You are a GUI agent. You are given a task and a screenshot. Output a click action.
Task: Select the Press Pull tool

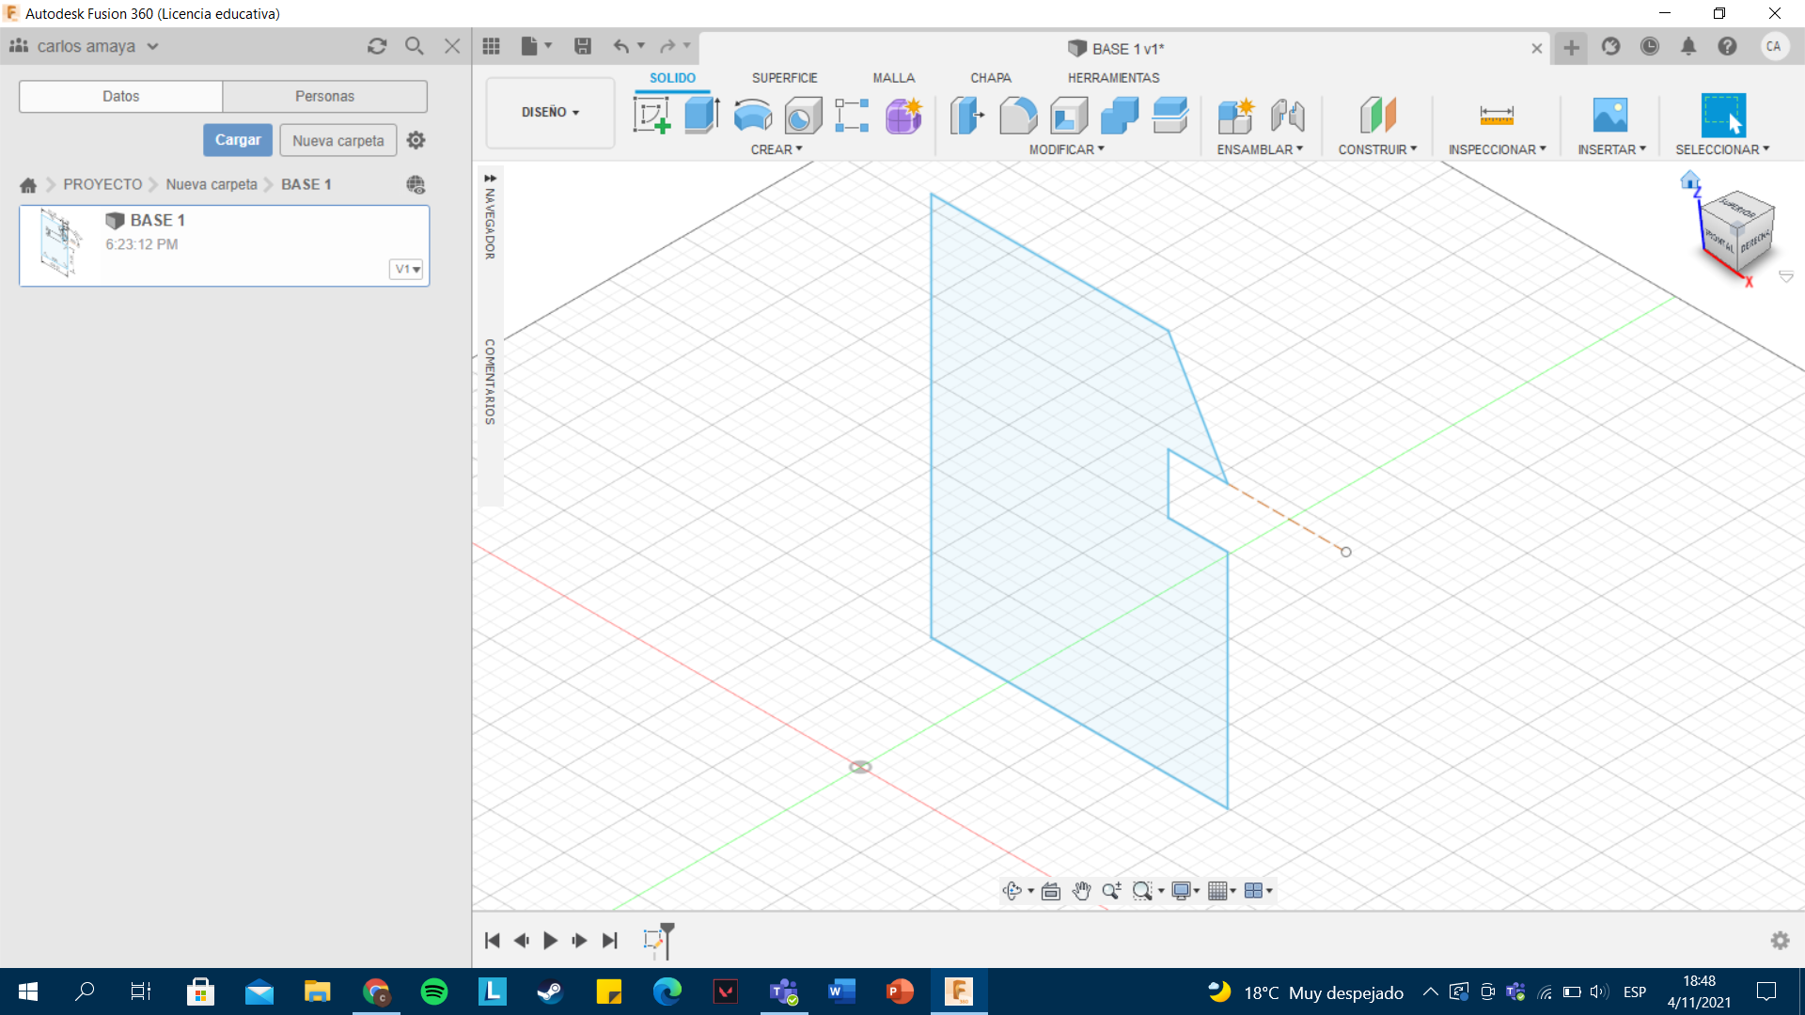click(x=966, y=116)
